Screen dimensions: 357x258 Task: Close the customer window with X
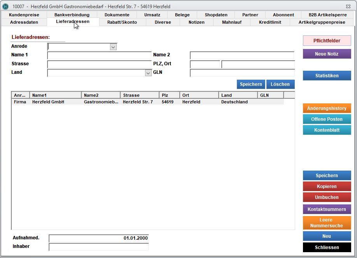[x=347, y=6]
